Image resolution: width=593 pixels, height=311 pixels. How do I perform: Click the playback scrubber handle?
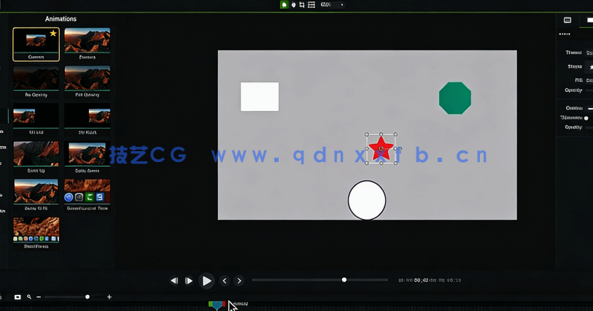tap(344, 280)
